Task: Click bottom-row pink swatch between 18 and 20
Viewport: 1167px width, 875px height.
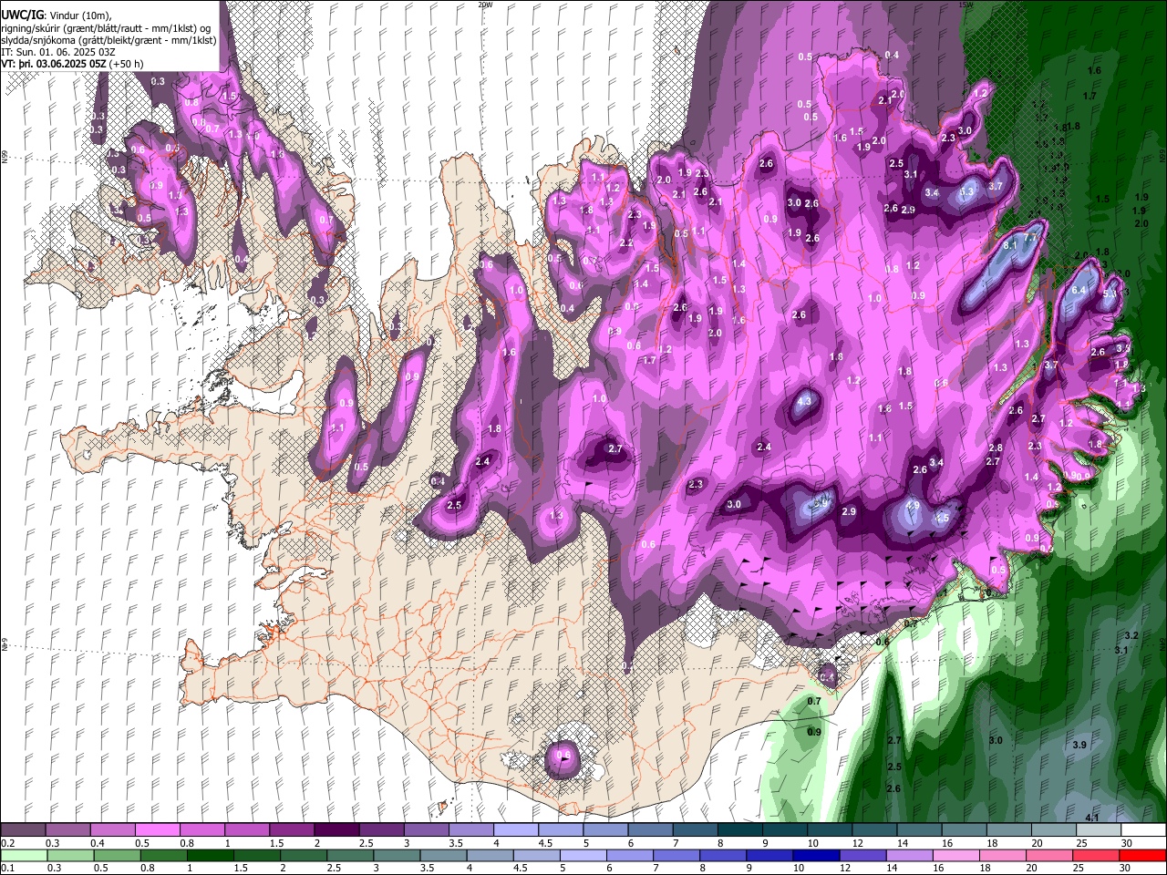Action: point(1003,855)
